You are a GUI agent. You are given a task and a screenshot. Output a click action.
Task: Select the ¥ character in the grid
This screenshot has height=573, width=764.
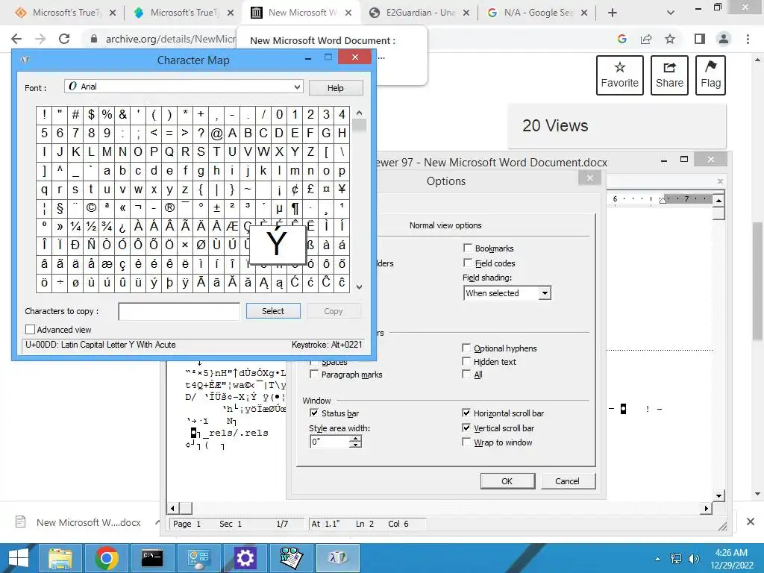(342, 189)
